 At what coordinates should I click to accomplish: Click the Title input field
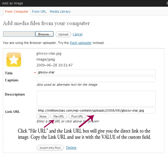[x=96, y=72]
